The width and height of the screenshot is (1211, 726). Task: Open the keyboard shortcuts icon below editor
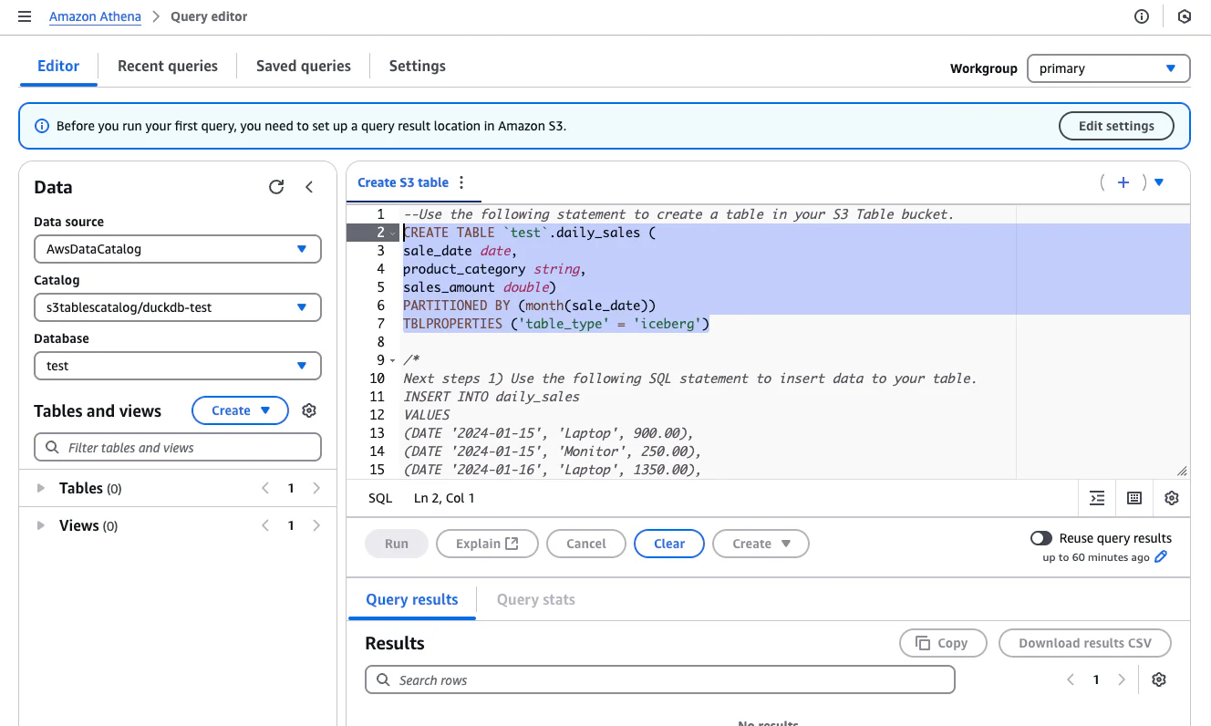point(1134,498)
